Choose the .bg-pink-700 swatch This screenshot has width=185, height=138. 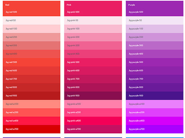[93, 79]
